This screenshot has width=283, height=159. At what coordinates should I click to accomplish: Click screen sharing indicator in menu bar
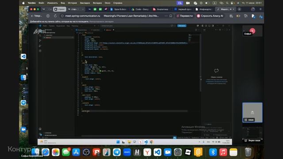click(x=180, y=3)
